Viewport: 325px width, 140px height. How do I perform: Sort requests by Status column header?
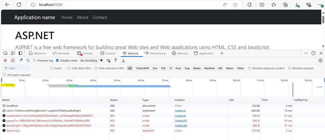tap(125, 100)
